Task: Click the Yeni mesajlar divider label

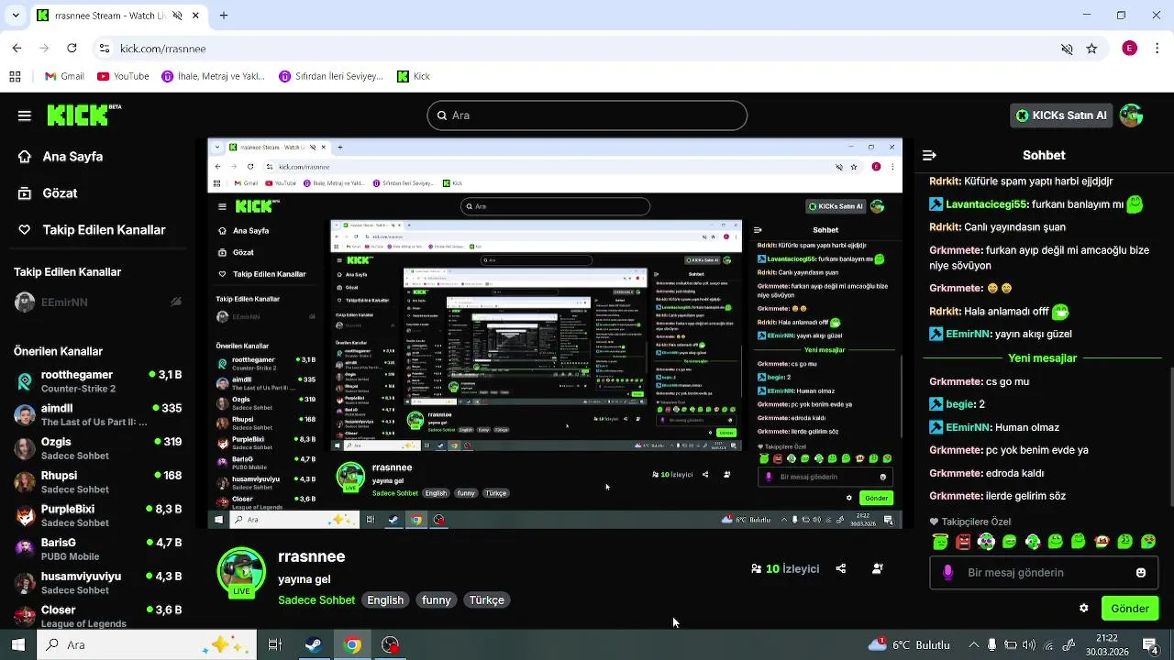Action: 1042,358
